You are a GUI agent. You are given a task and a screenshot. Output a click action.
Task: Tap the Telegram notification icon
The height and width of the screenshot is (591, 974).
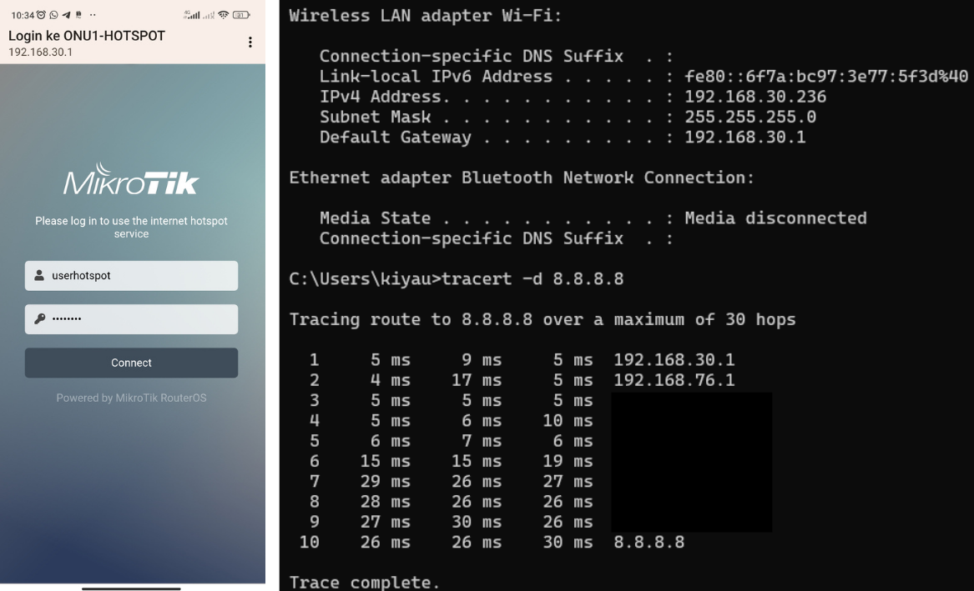point(65,15)
